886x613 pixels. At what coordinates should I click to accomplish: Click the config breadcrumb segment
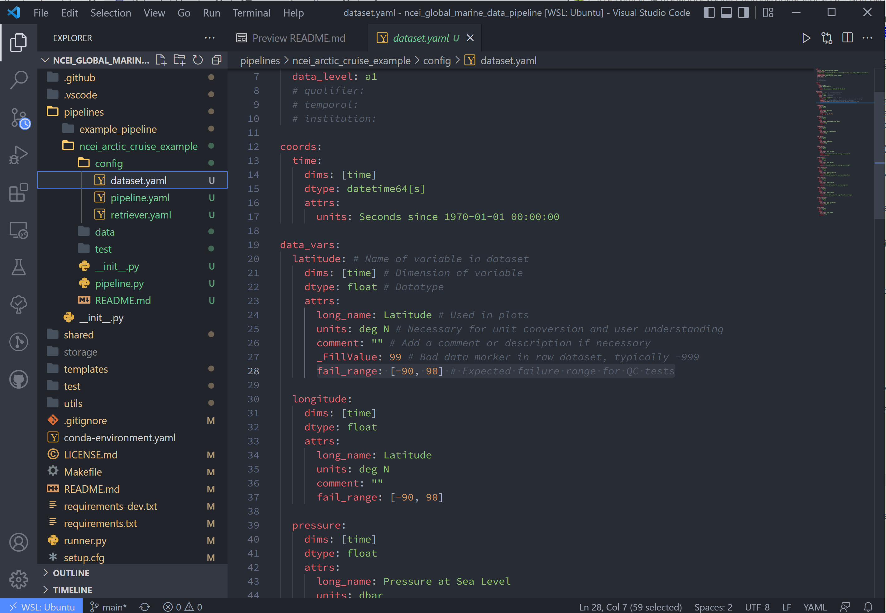(x=437, y=61)
